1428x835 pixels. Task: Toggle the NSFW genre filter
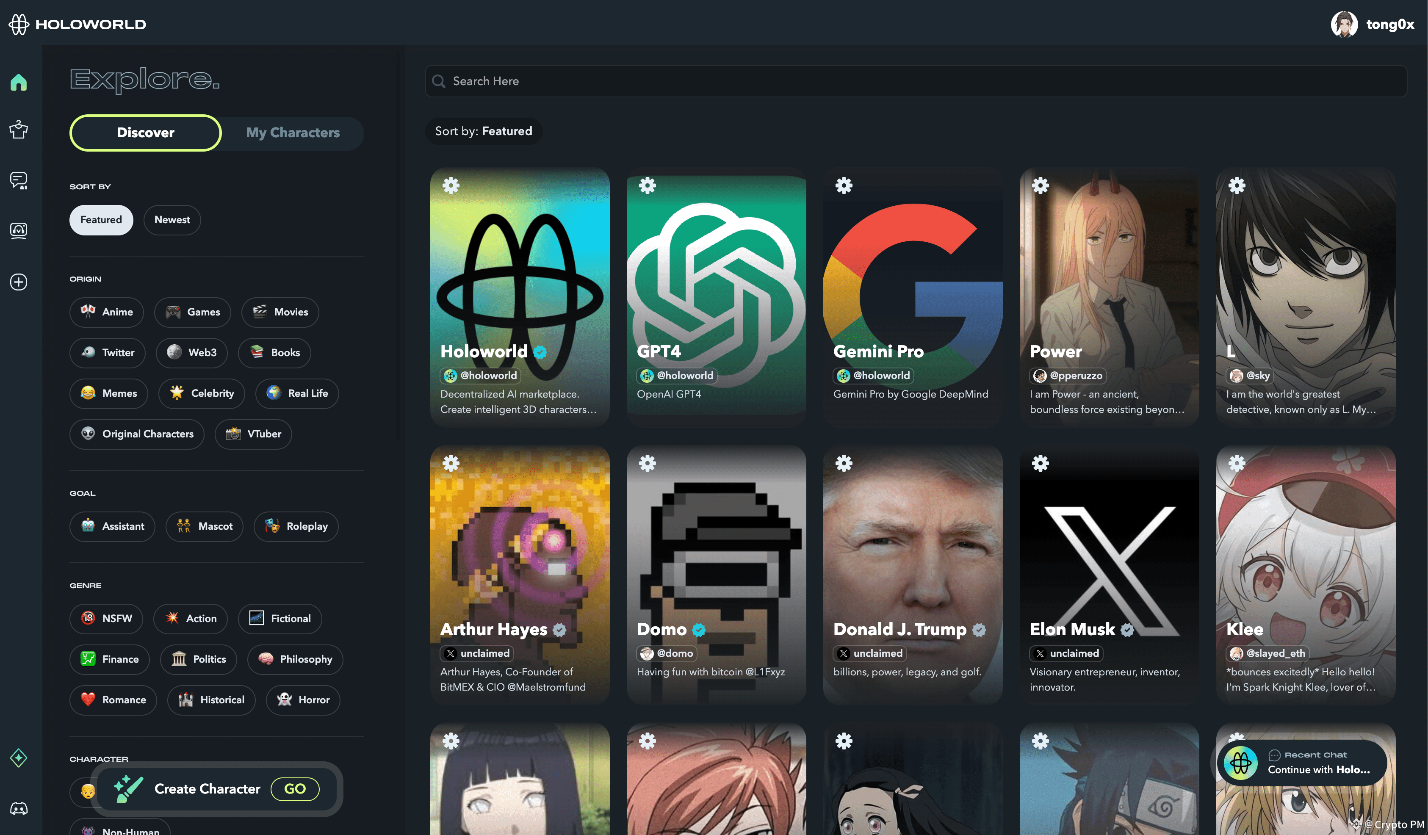pos(106,619)
